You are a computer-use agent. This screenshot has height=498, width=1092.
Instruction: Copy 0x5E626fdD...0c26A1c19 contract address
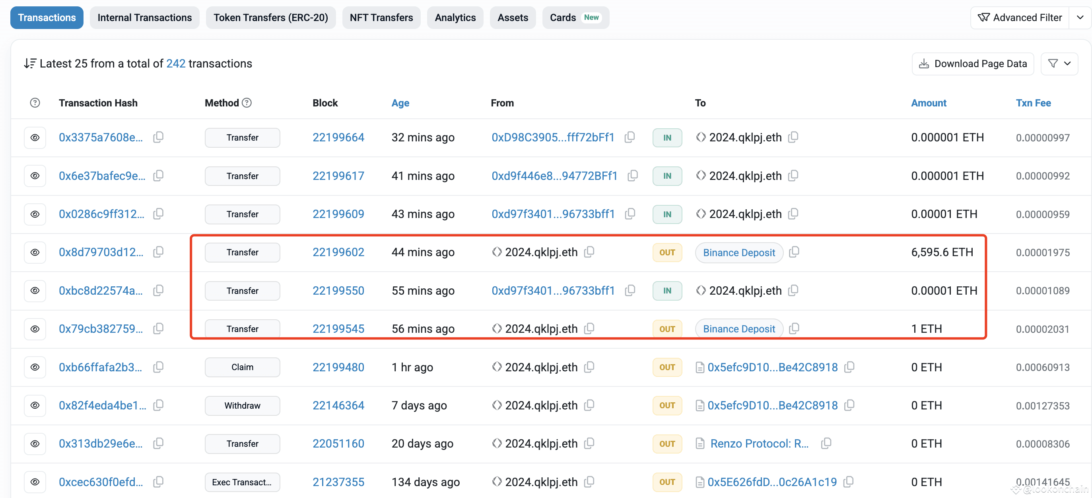[848, 482]
